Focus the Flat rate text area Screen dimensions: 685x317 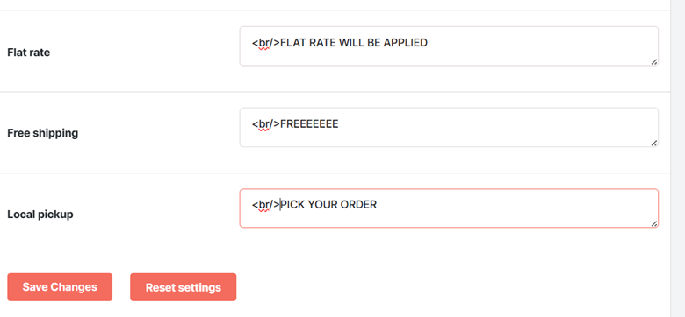449,46
